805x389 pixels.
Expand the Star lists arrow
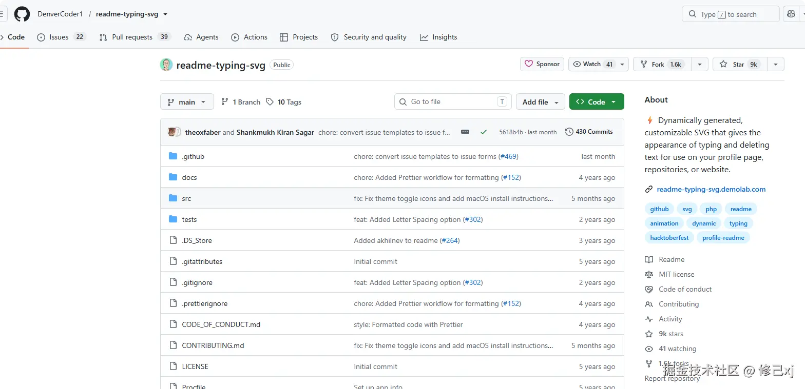click(x=776, y=64)
